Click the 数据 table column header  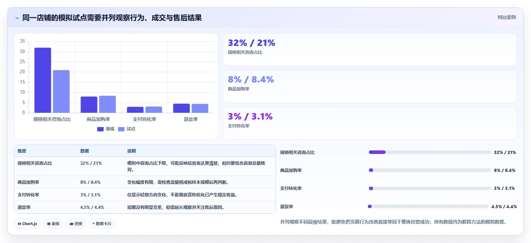85,151
